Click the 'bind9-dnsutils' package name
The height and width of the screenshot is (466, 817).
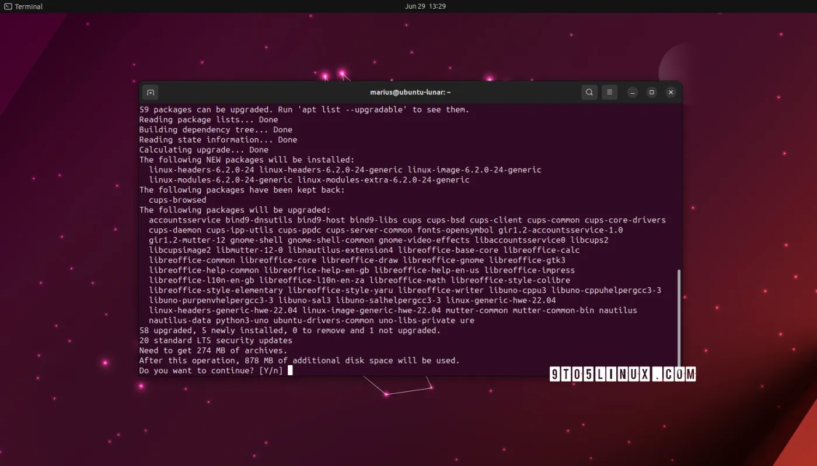click(x=259, y=220)
